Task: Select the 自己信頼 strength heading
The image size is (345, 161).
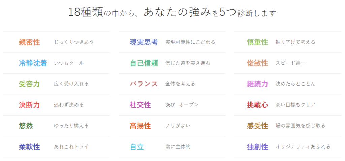Action: pyautogui.click(x=144, y=63)
